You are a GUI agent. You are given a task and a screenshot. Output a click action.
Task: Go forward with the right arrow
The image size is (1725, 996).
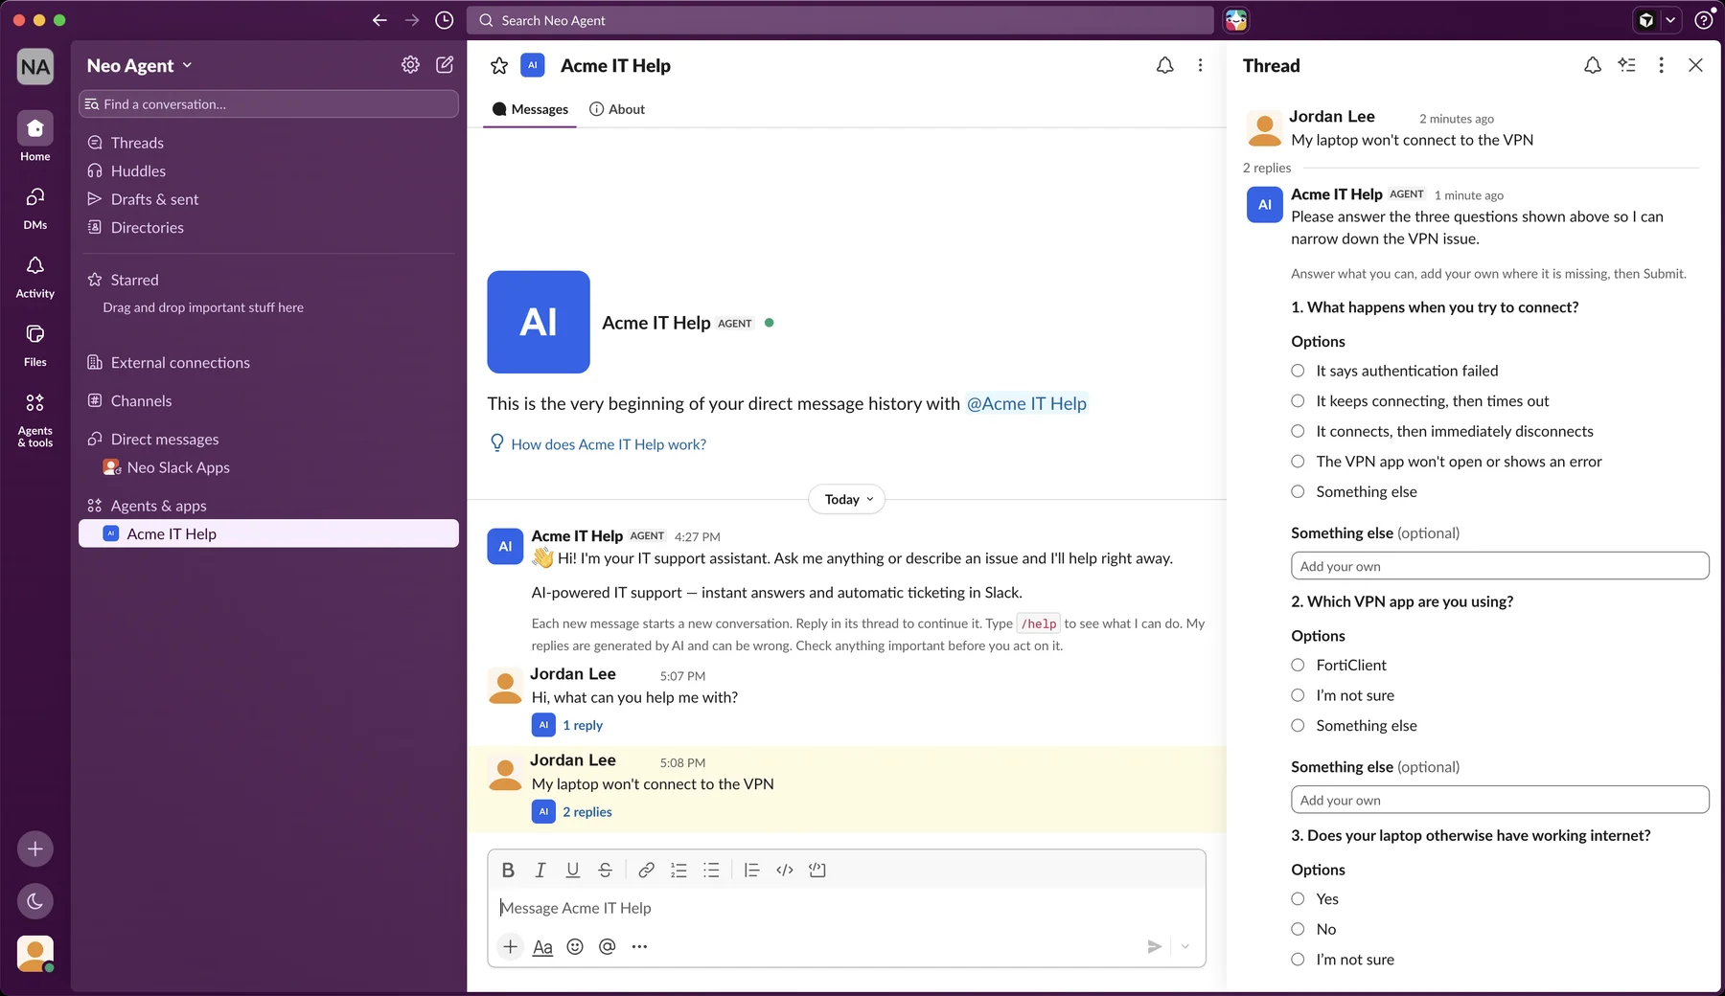[x=412, y=20]
